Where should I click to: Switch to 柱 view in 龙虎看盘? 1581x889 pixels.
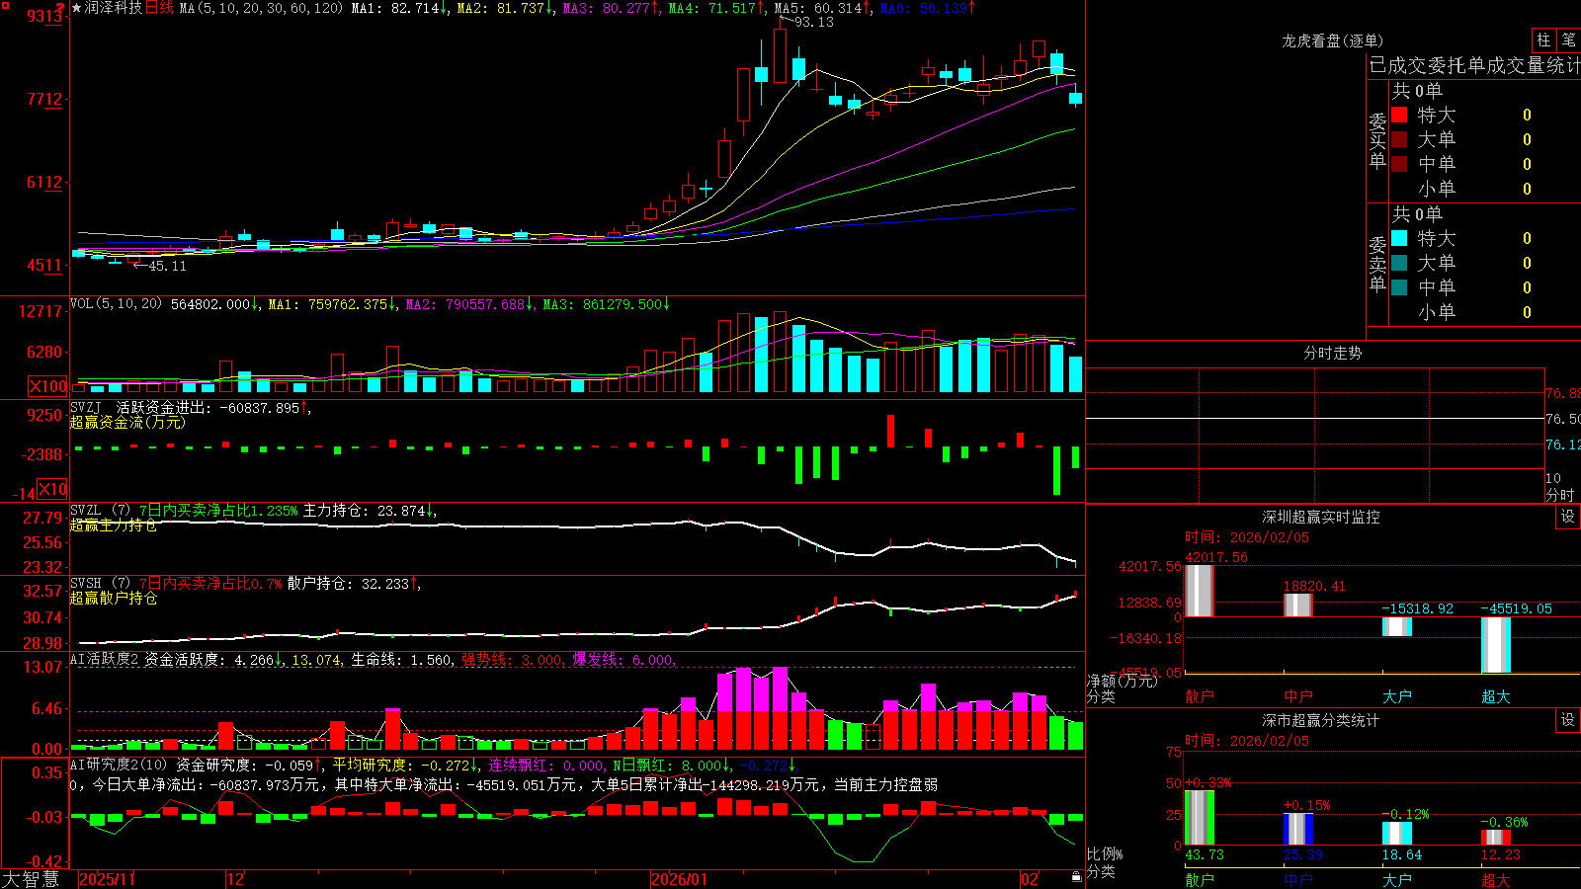point(1543,40)
